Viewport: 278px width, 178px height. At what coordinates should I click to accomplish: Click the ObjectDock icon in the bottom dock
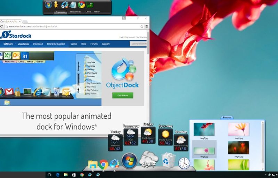click(114, 163)
